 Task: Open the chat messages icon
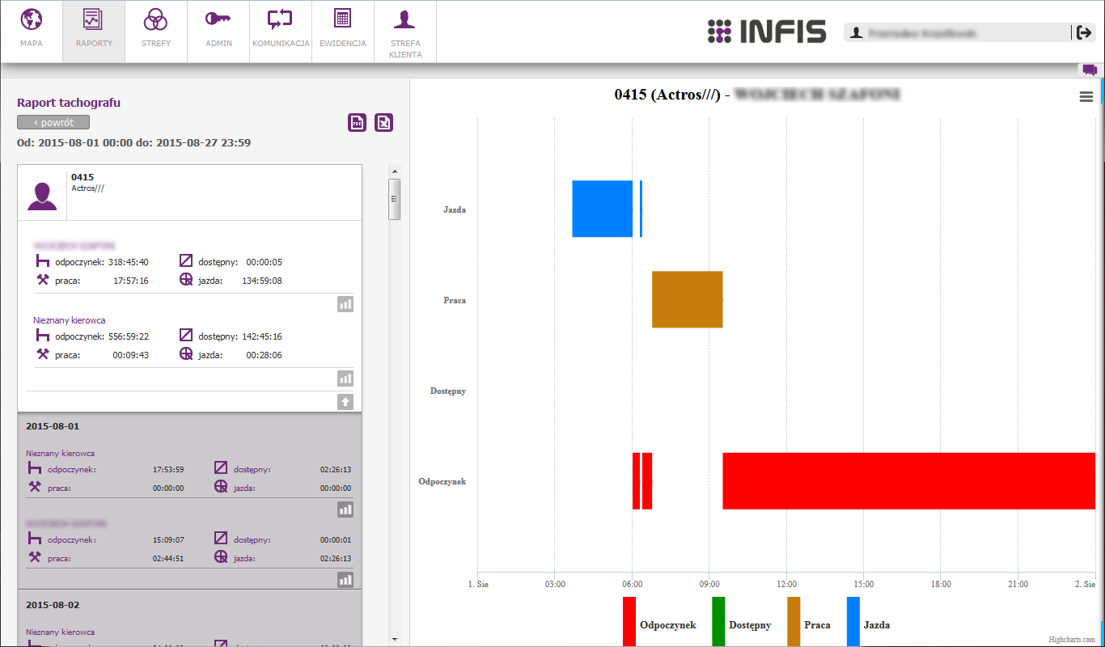point(1090,70)
